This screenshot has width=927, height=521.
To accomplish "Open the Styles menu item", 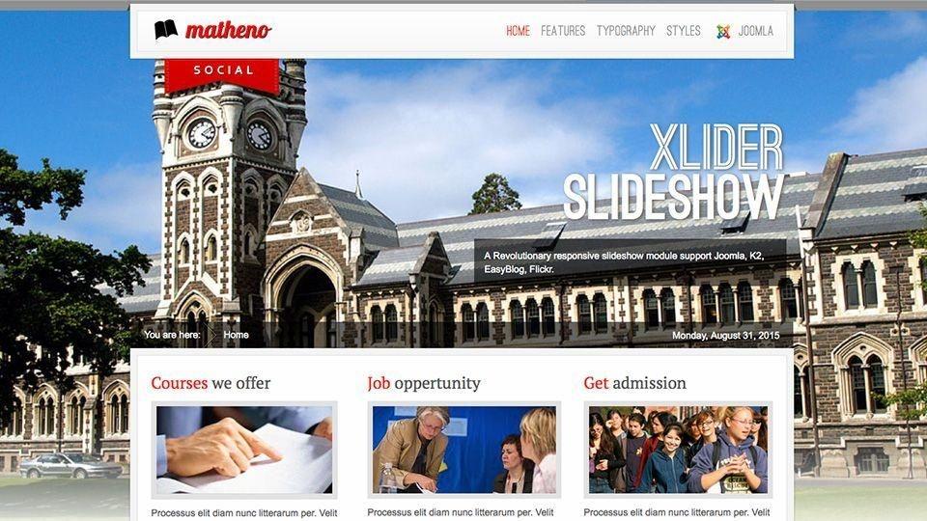I will coord(684,31).
